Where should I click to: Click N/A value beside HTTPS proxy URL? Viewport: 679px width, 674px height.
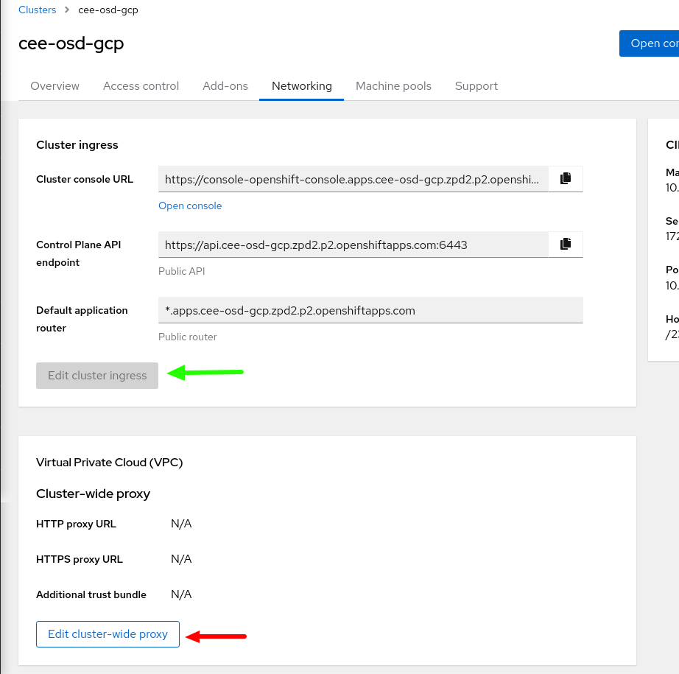tap(181, 559)
